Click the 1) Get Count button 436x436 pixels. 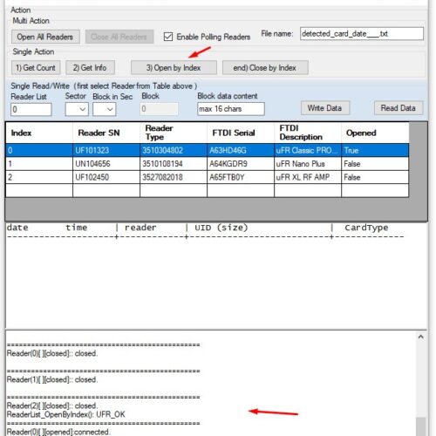pyautogui.click(x=36, y=68)
